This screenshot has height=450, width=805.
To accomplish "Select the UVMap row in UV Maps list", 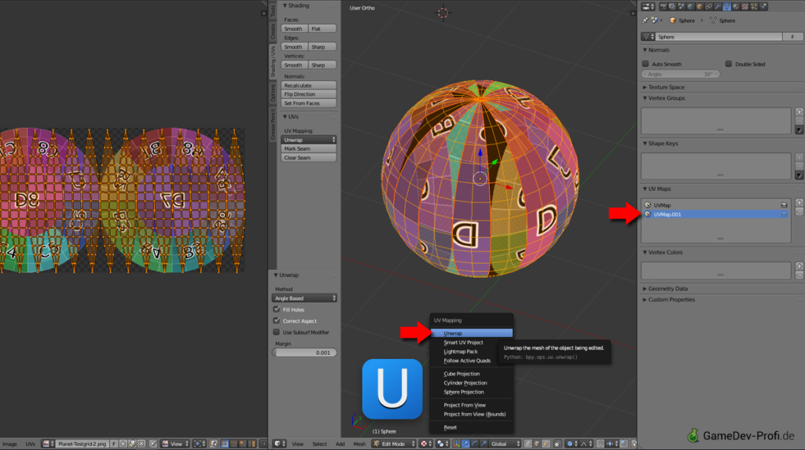I will 715,205.
